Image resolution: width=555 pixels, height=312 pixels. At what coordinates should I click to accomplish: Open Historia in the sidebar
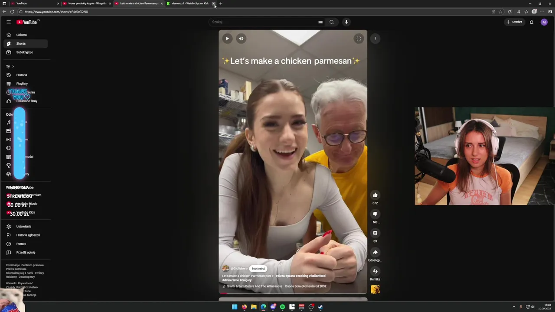(x=26, y=75)
